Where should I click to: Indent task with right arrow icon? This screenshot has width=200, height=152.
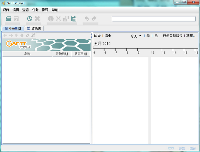click(x=11, y=35)
